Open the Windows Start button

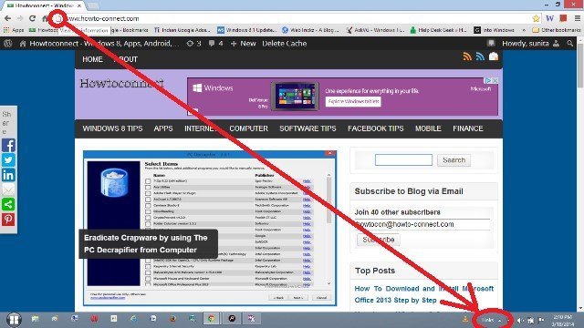(15, 320)
